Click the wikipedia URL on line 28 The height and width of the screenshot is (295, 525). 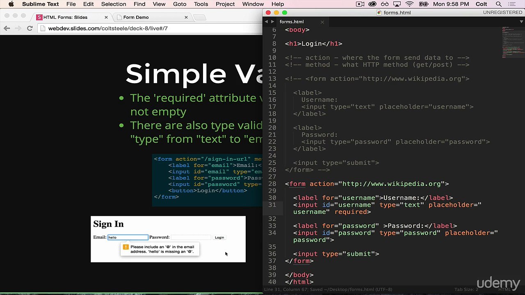[x=392, y=184]
